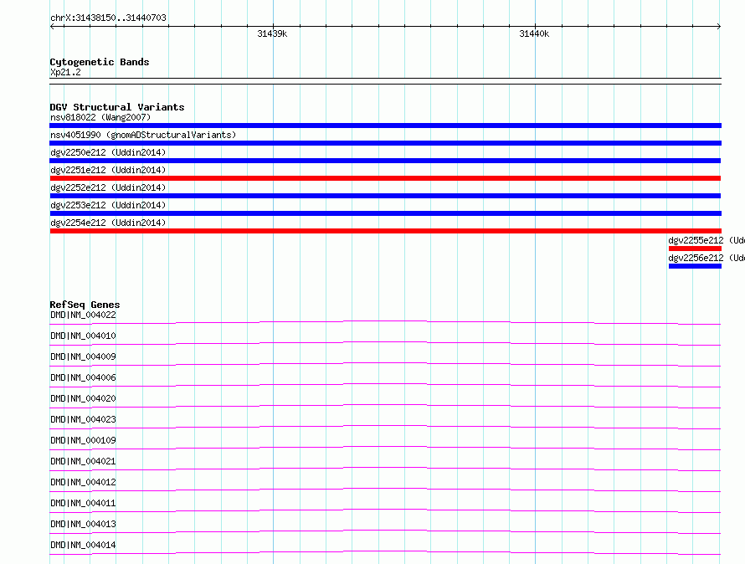Click the DGV Structural Variants track title

coord(117,107)
